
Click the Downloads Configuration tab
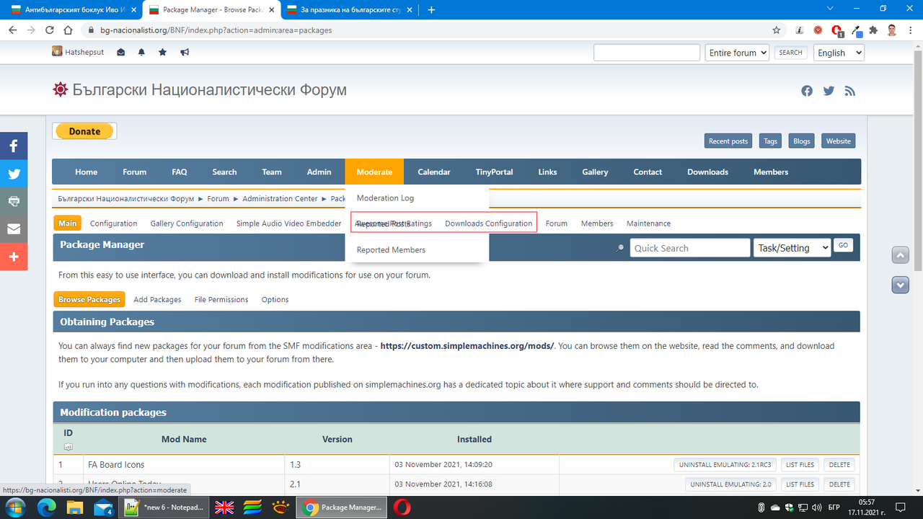489,223
